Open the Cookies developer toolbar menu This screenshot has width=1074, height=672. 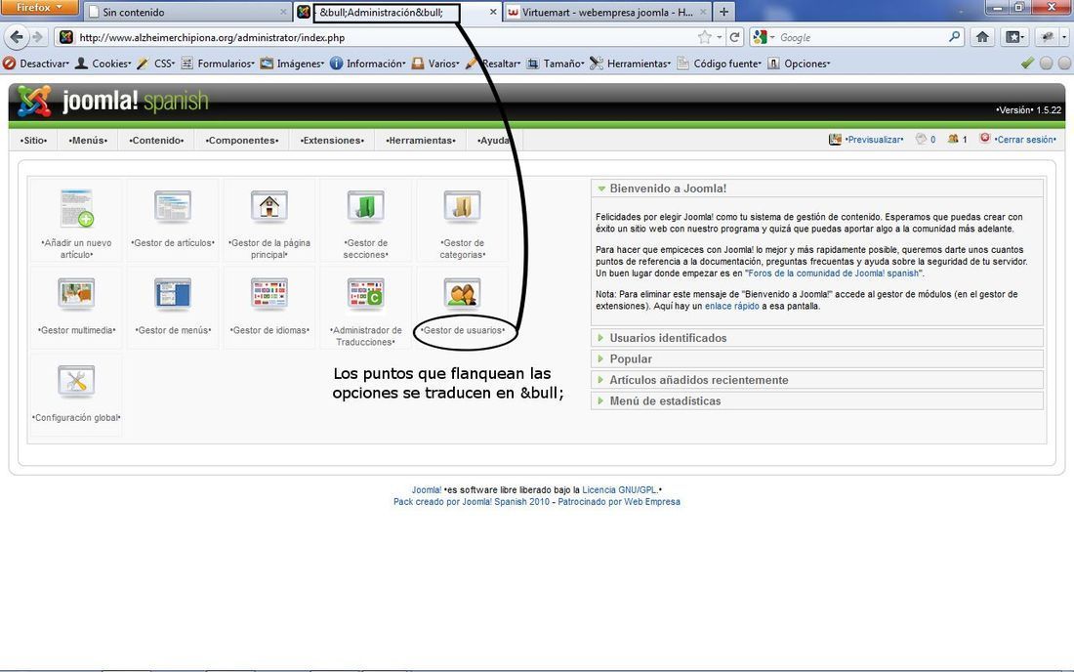click(103, 63)
